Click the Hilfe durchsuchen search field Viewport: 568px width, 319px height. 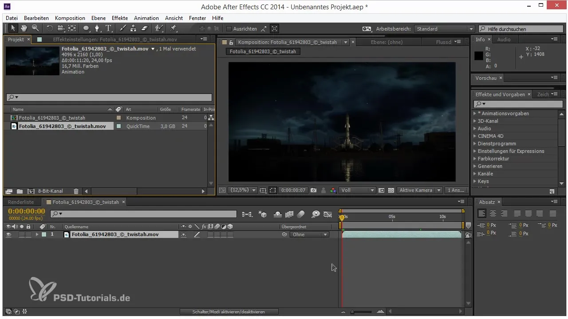point(521,29)
